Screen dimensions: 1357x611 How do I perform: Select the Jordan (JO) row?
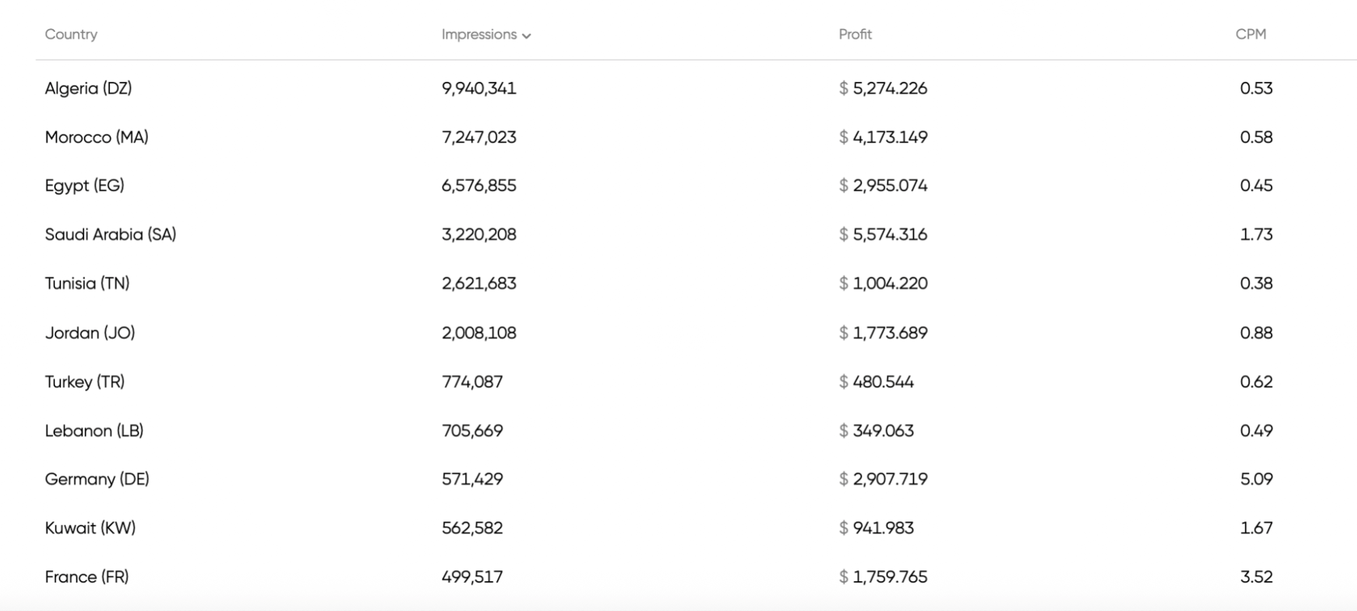click(90, 333)
